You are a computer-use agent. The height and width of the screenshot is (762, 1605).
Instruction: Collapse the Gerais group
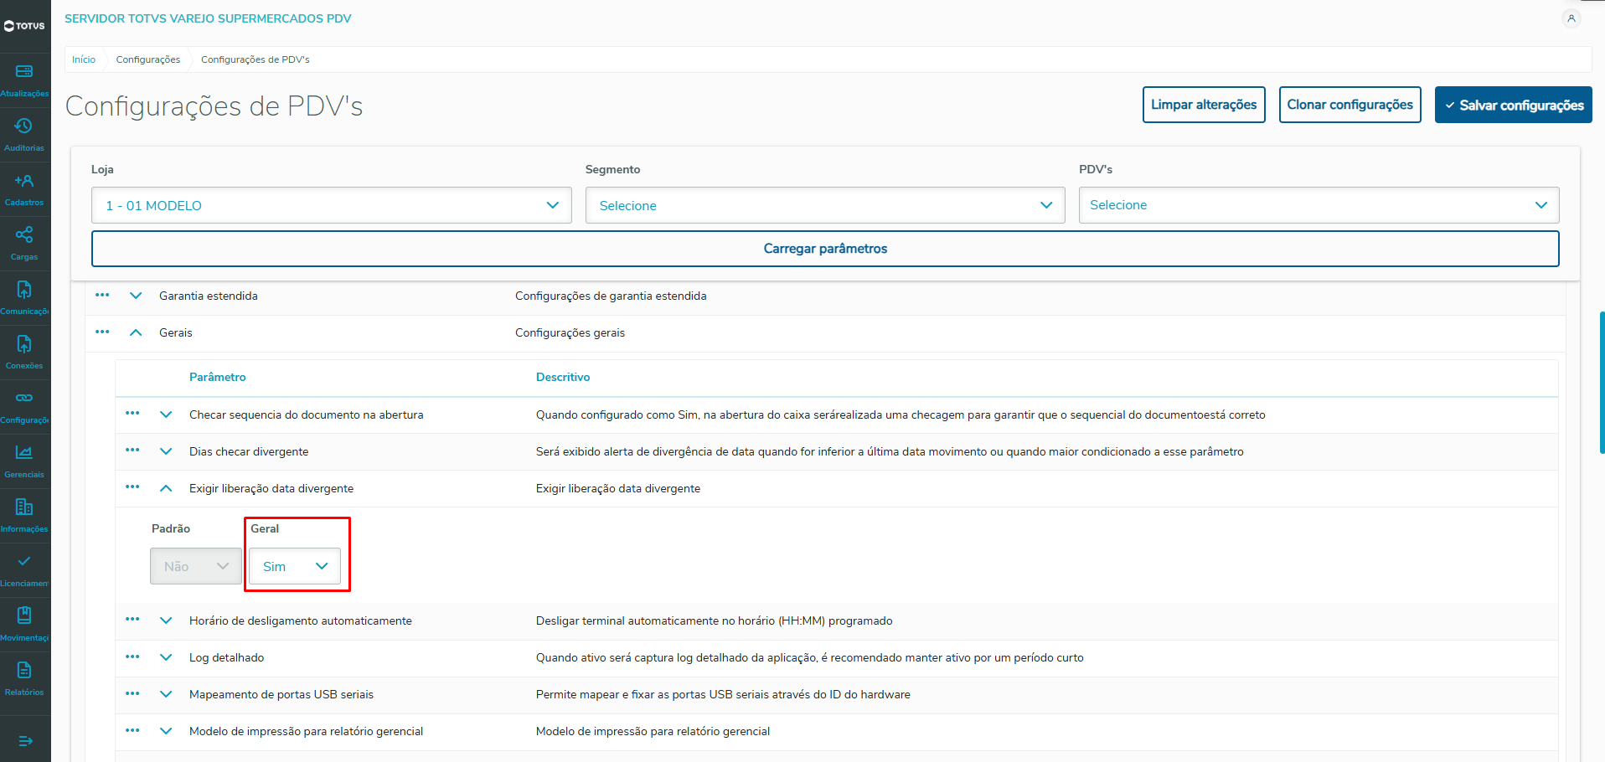tap(136, 332)
